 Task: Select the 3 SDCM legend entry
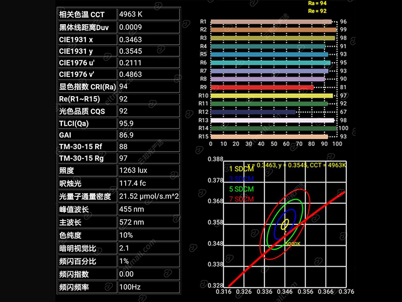pos(242,179)
